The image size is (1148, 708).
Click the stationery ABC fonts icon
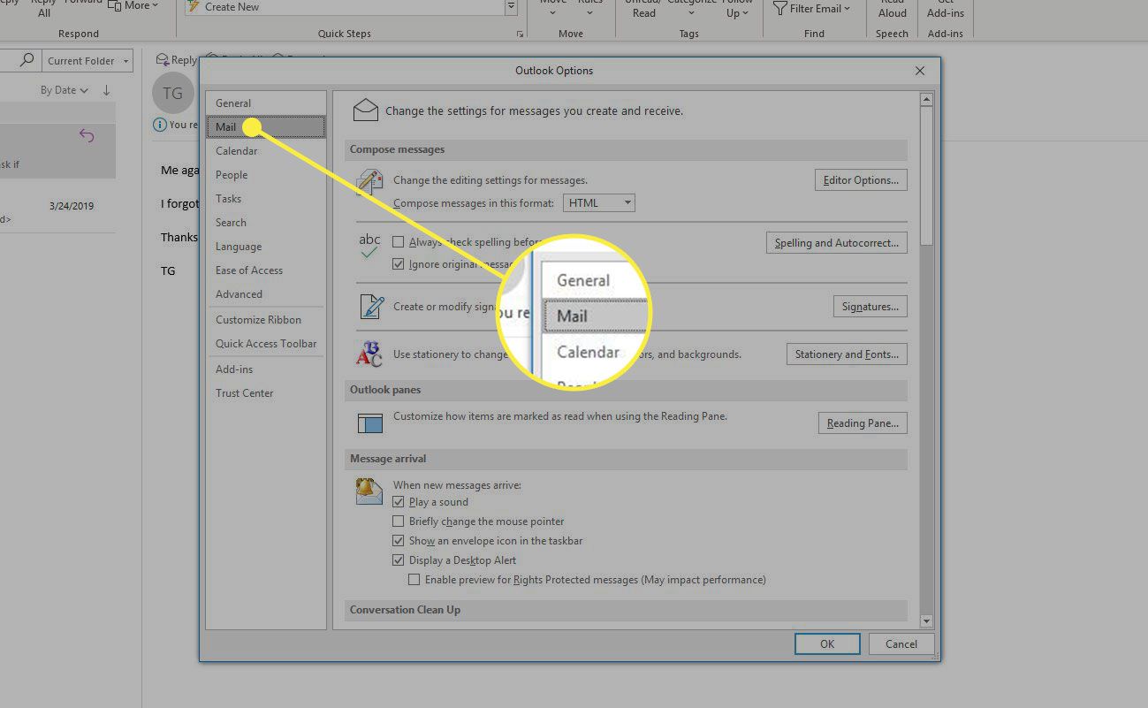(x=369, y=354)
